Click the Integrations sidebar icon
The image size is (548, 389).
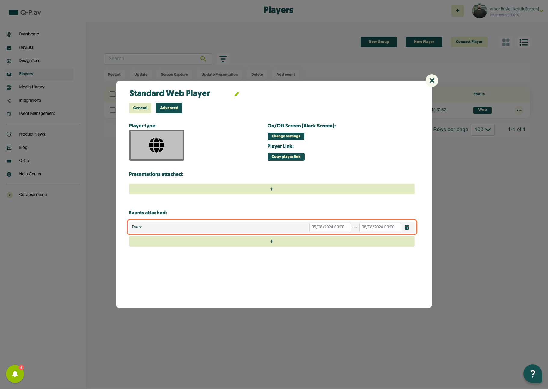click(9, 100)
